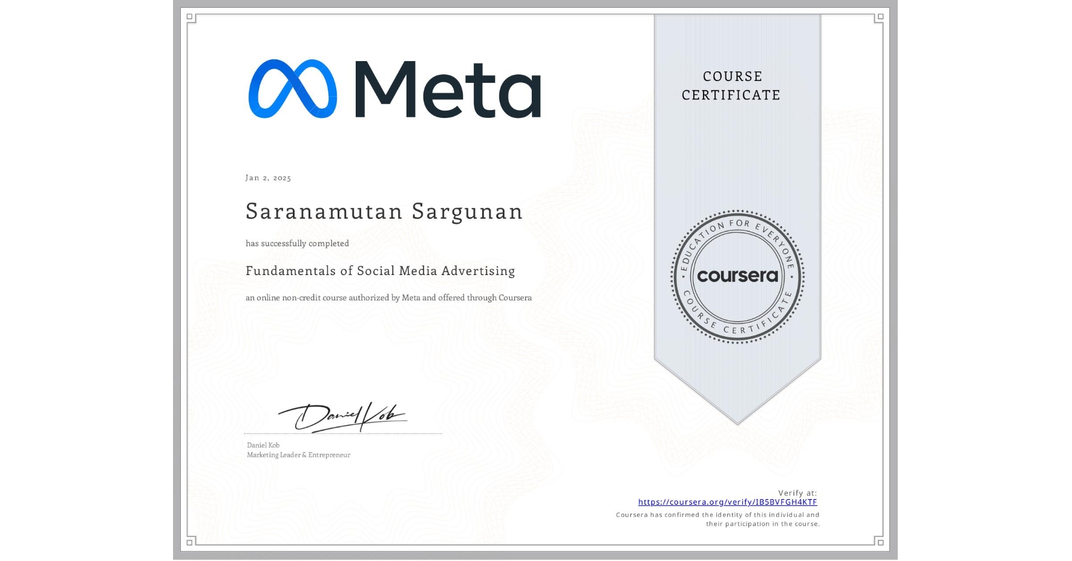Open the coursera.org verification link
1072x561 pixels.
coord(727,502)
